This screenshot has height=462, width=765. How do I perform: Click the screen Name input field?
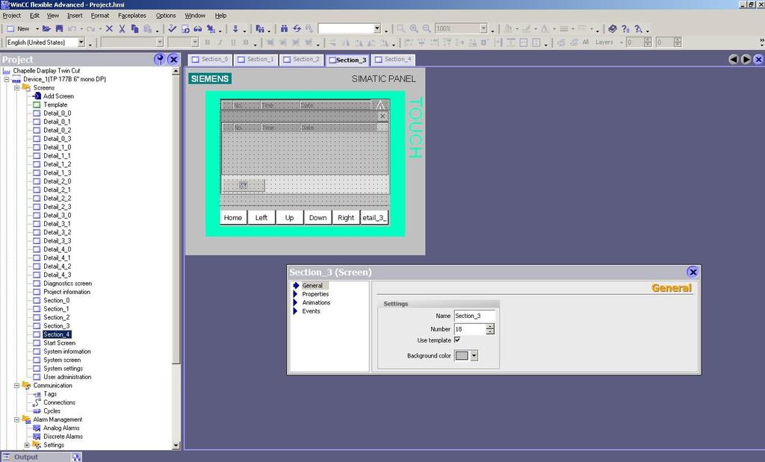point(474,316)
